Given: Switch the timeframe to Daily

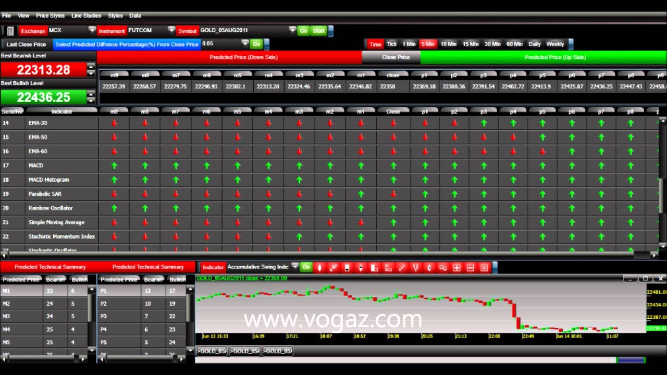Looking at the screenshot, I should pyautogui.click(x=535, y=44).
